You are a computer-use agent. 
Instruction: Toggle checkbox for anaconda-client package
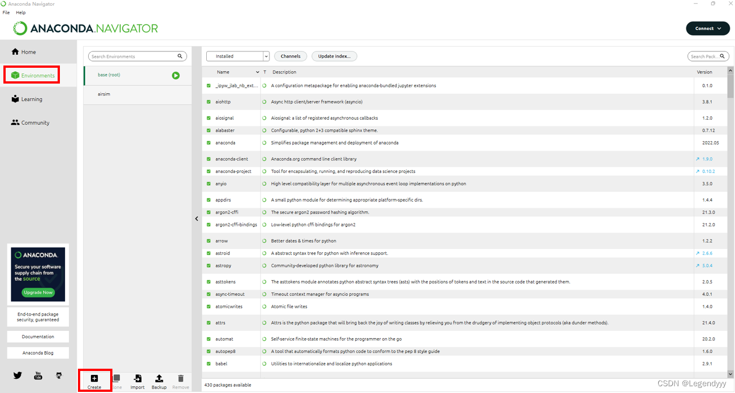pos(208,159)
